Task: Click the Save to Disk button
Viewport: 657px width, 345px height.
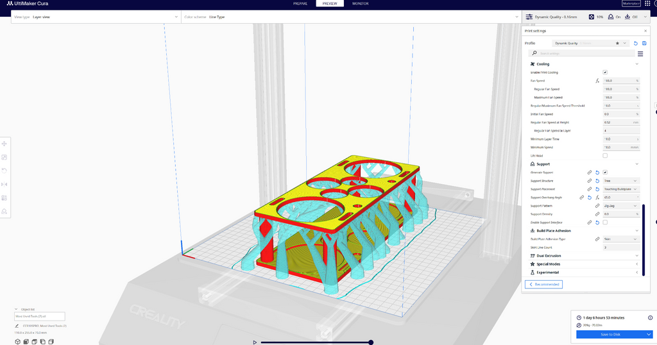Action: click(611, 335)
